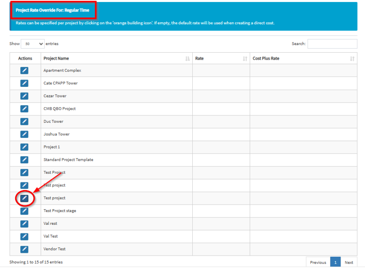Screen dimensions: 365x270
Task: Click CMB QBO Project text
Action: pyautogui.click(x=60, y=109)
